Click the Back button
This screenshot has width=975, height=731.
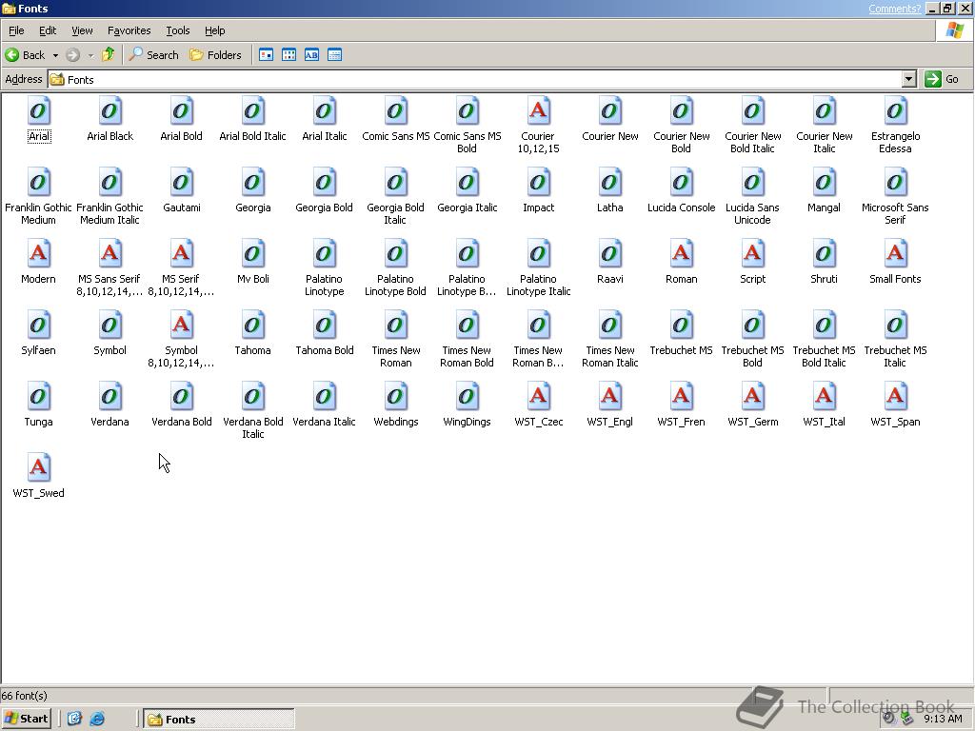click(25, 54)
